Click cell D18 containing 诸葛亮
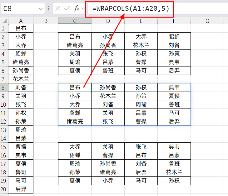Screen dimensions: 228x196 (x=108, y=172)
